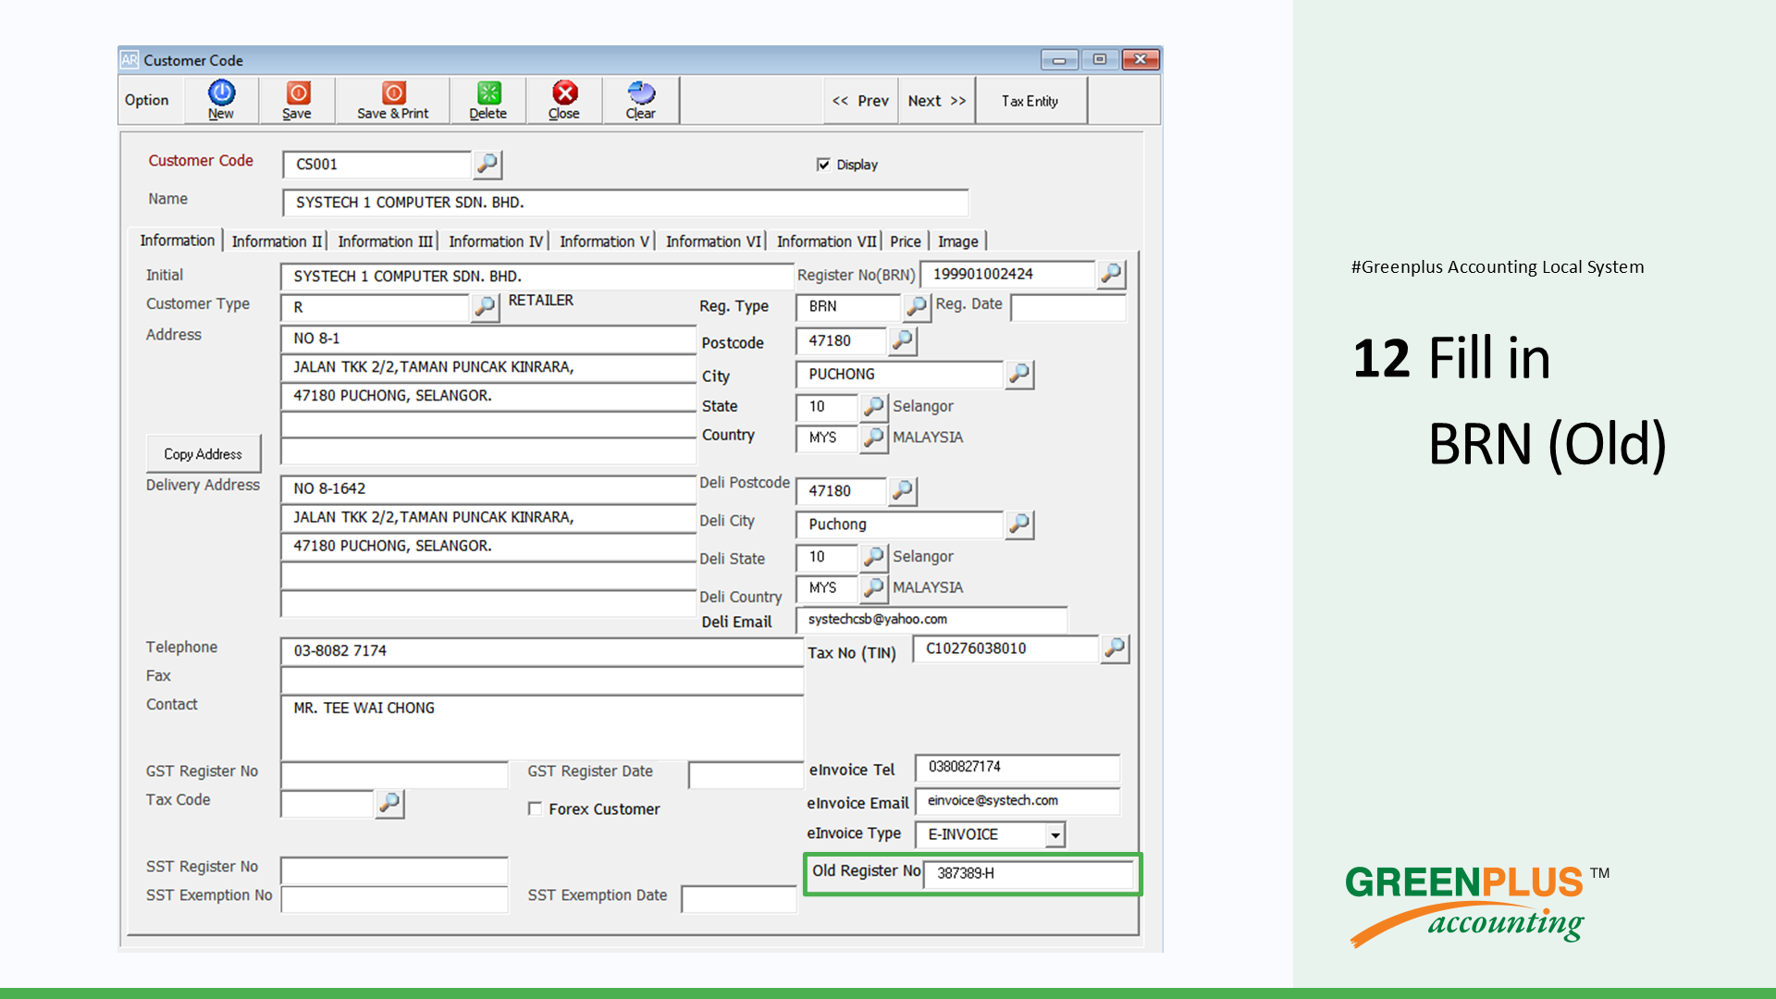Click the customer Name field
The image size is (1776, 999).
(625, 203)
